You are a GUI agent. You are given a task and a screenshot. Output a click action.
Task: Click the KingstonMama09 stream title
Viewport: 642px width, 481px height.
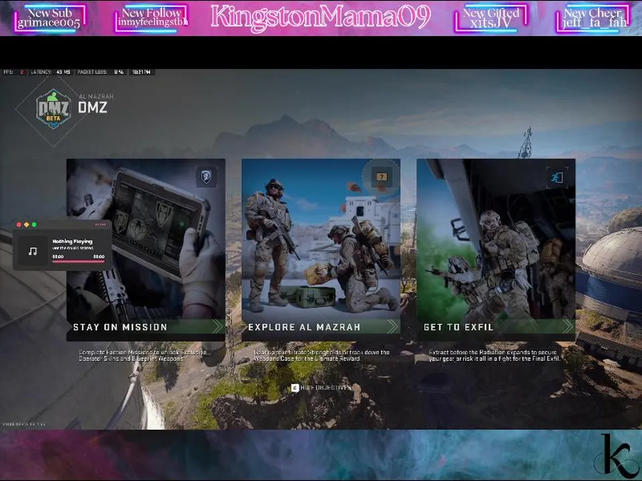pos(321,17)
